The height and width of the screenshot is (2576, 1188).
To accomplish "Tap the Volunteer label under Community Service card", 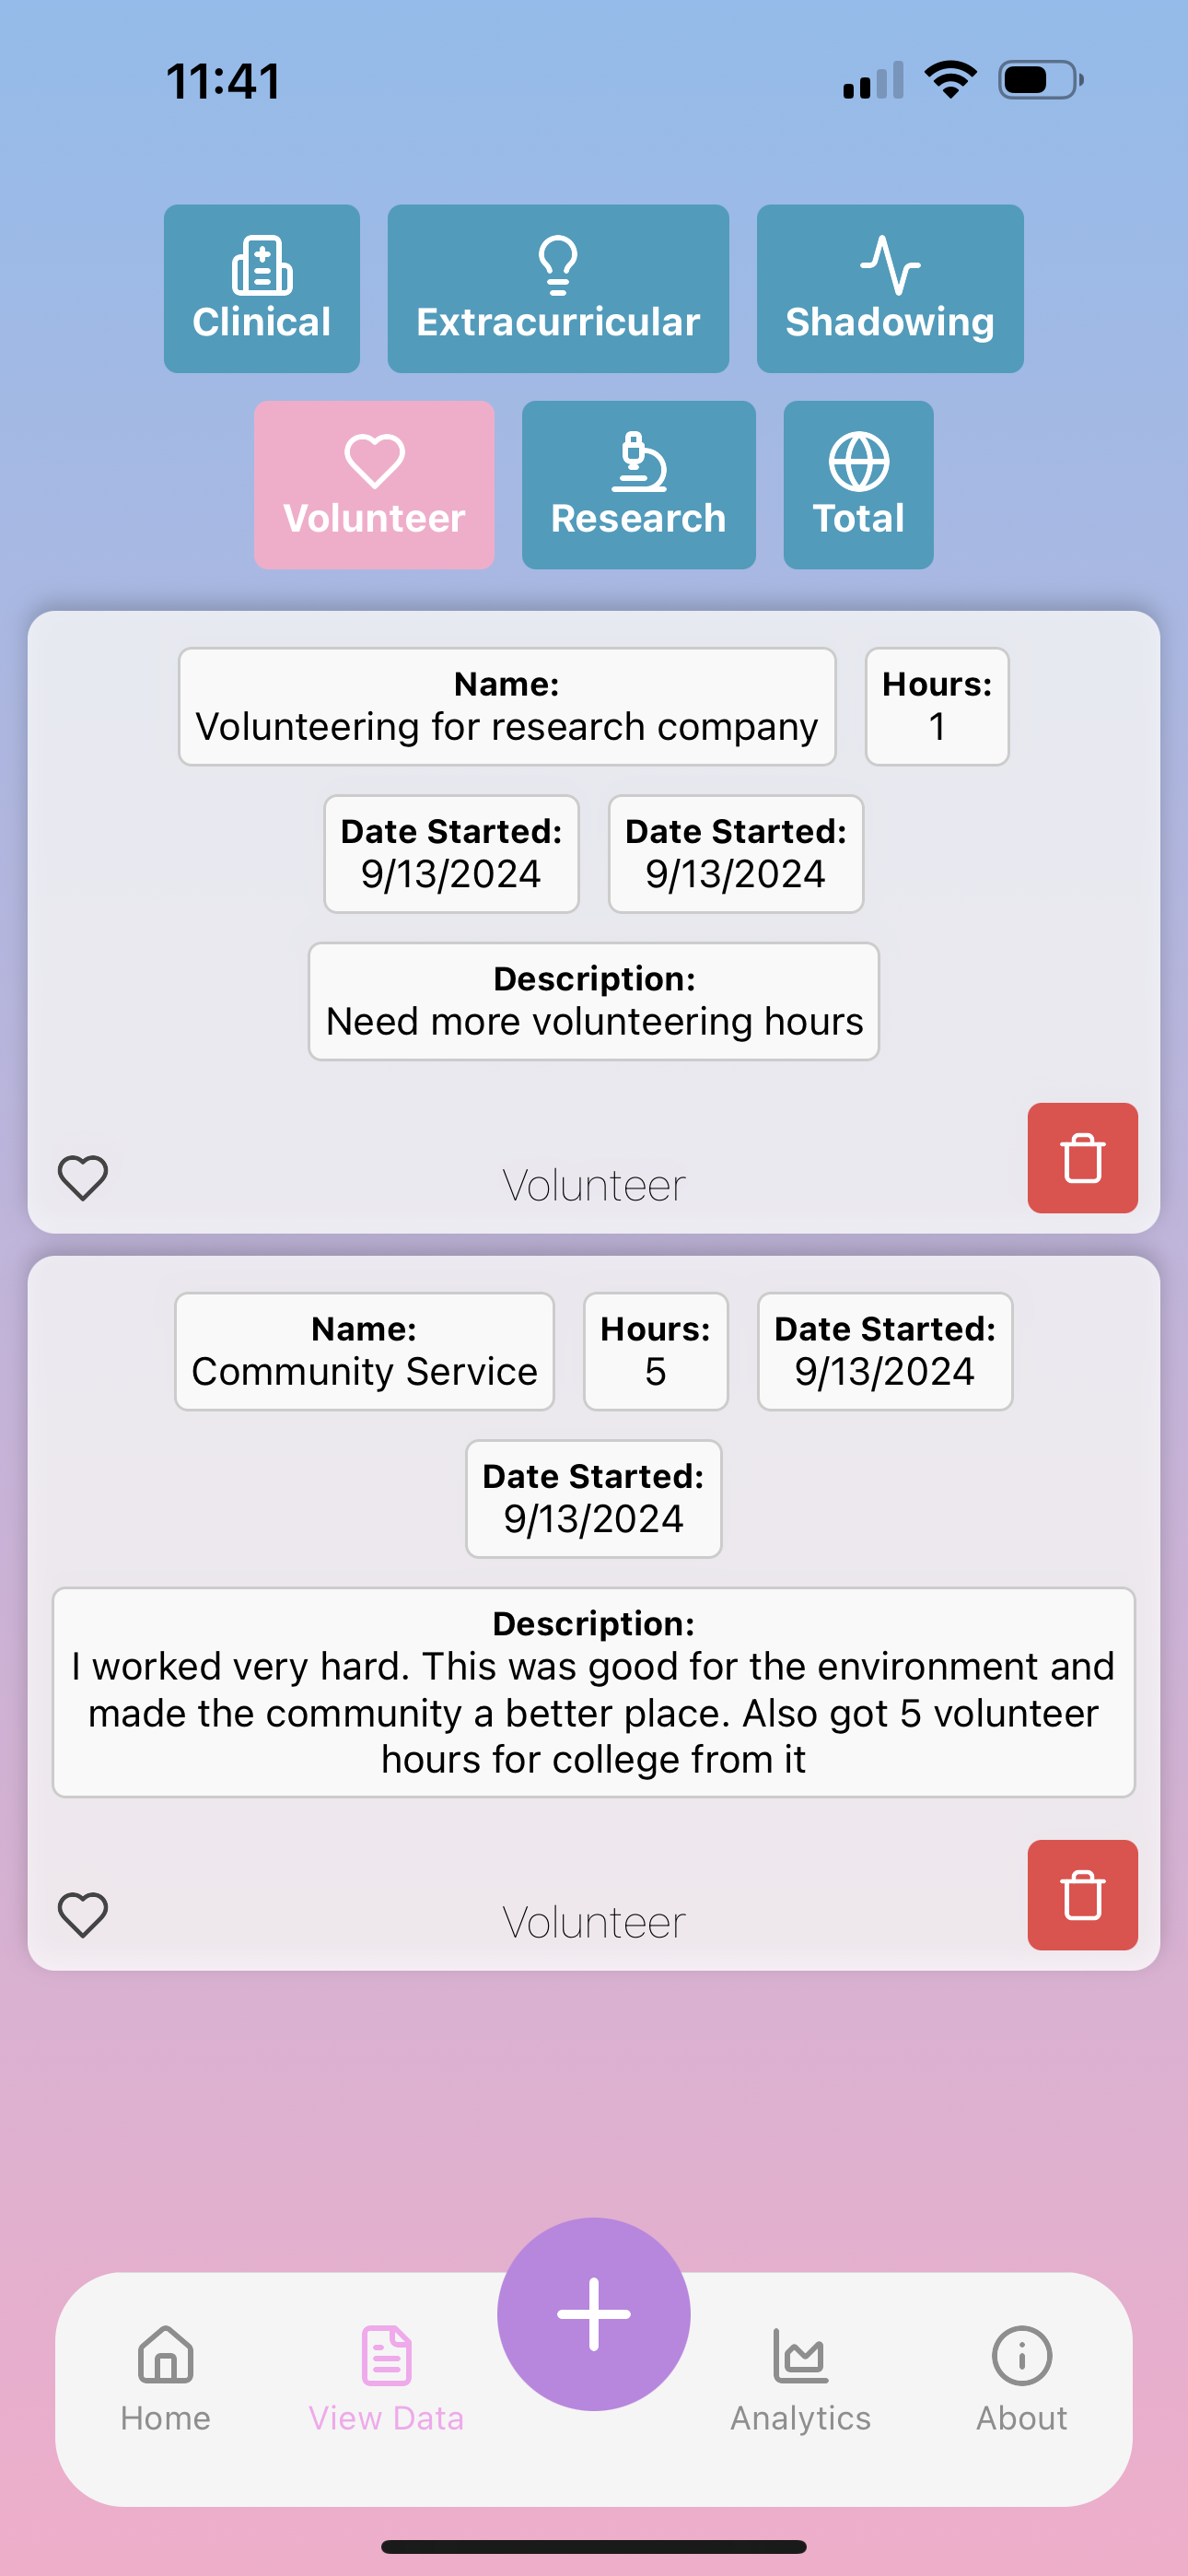I will [594, 1922].
